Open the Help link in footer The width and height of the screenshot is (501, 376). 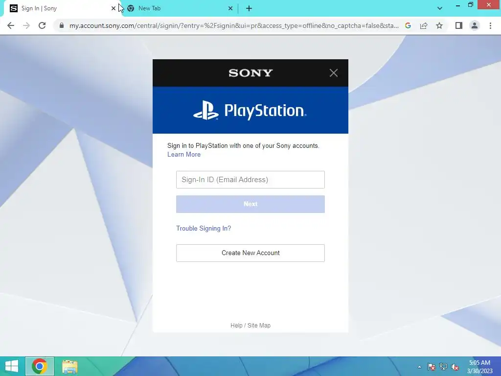(236, 326)
